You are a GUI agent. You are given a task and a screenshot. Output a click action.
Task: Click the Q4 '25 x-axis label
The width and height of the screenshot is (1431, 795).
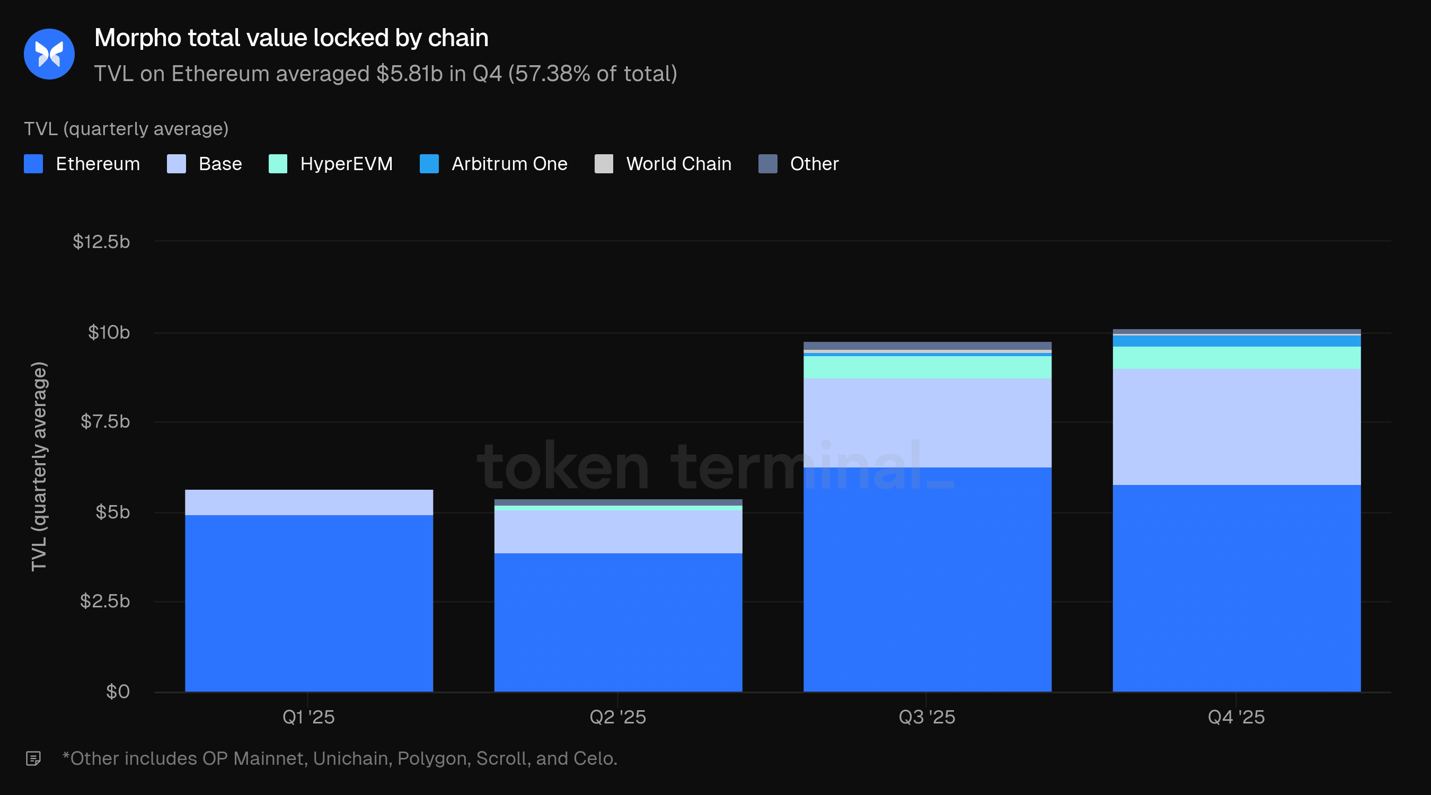[x=1236, y=717]
